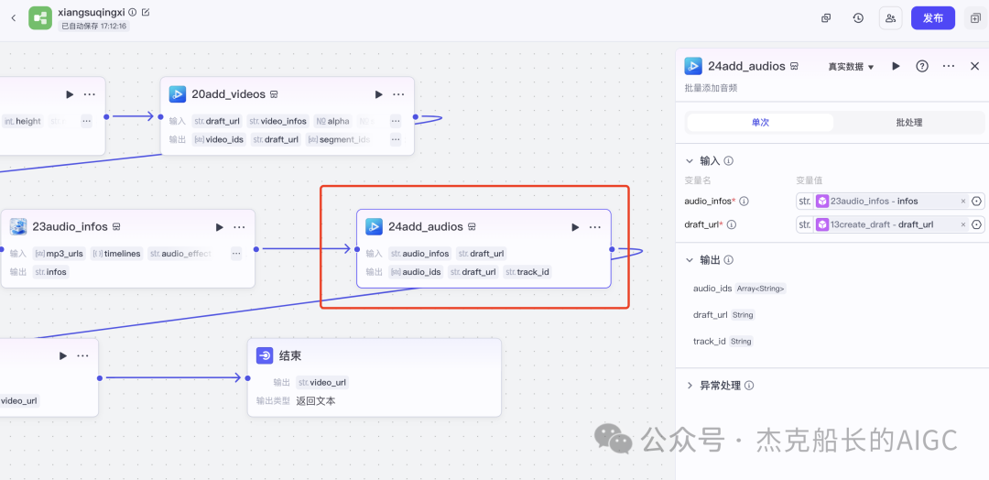
Task: Click input port of 24add_audios node
Action: (357, 249)
